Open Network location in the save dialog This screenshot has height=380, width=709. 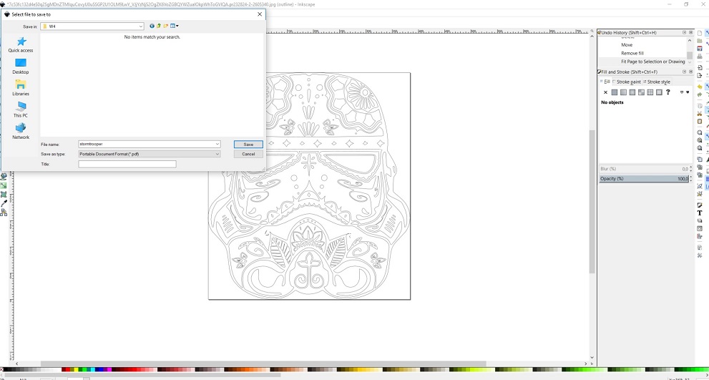click(x=21, y=132)
